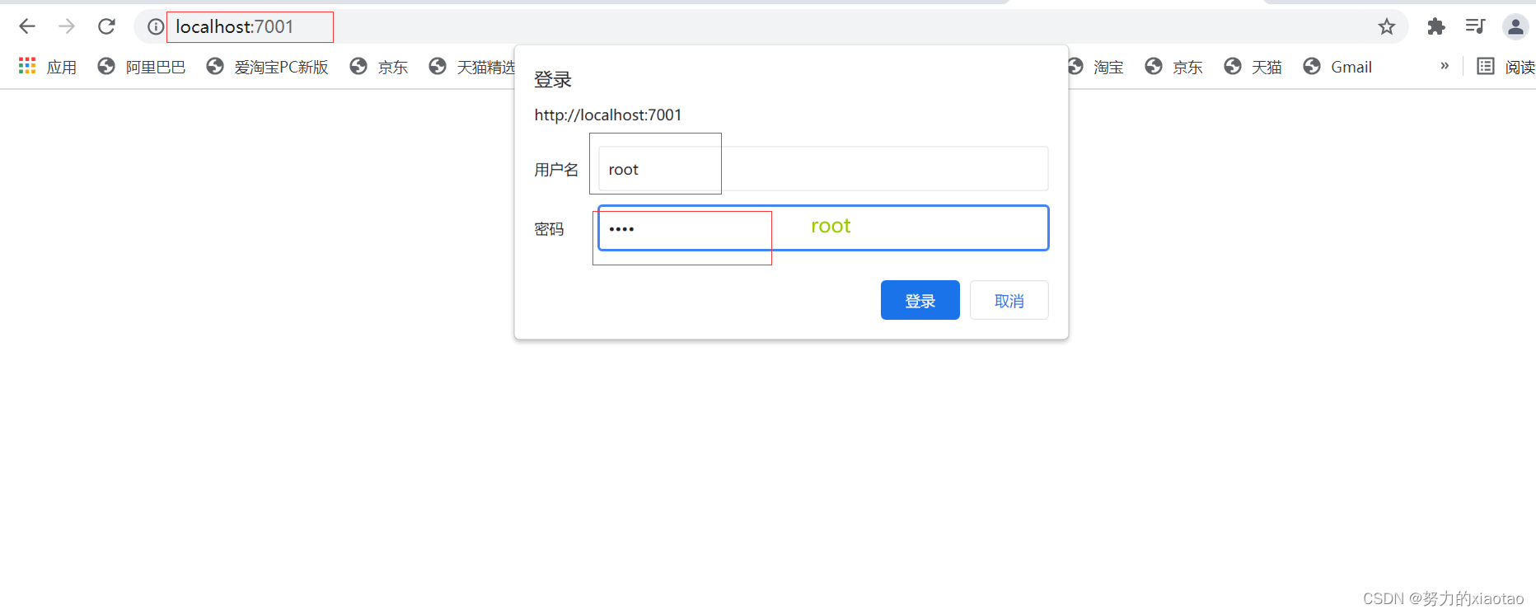Open the 天猫 bookmark
The width and height of the screenshot is (1536, 614).
[x=1253, y=67]
